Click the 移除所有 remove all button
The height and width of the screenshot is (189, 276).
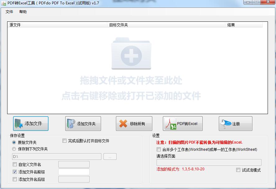(134, 123)
